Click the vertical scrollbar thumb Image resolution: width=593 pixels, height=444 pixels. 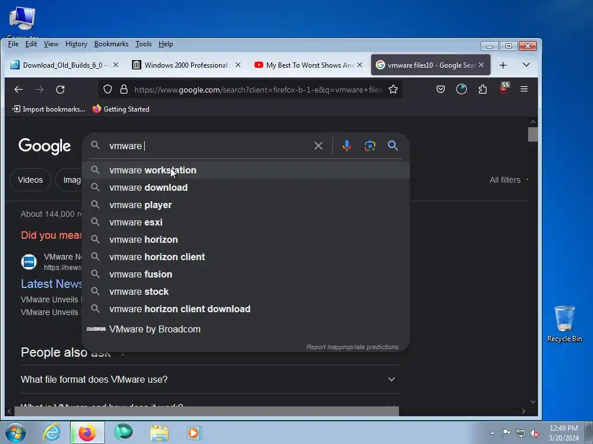(x=533, y=134)
